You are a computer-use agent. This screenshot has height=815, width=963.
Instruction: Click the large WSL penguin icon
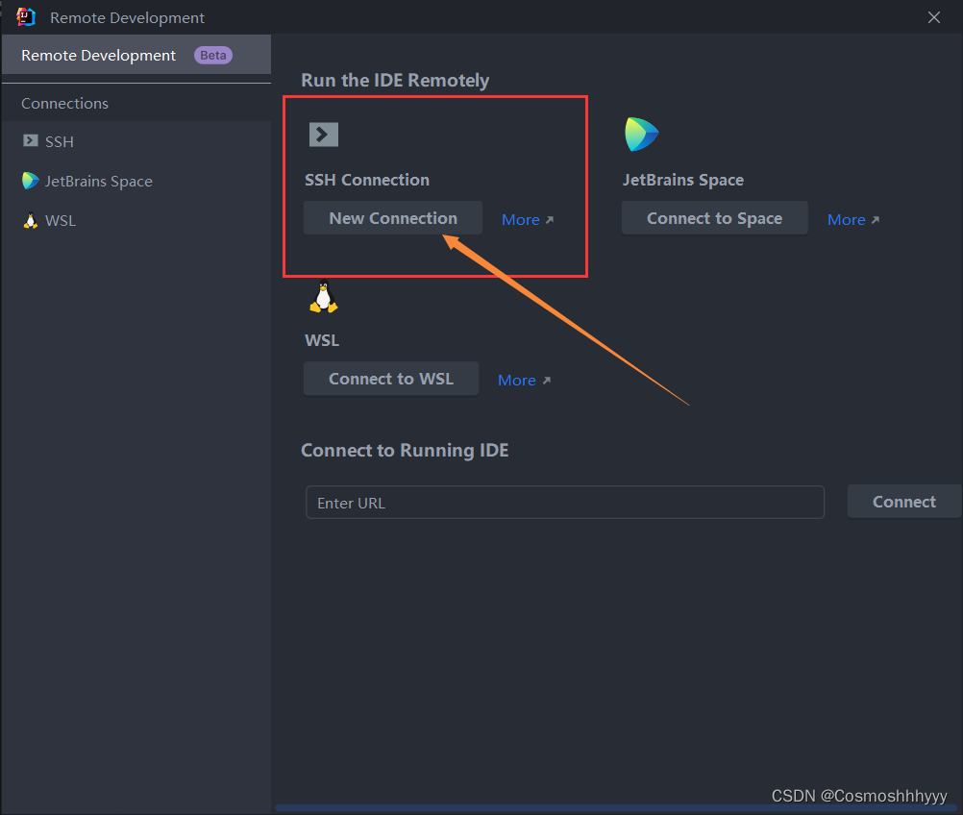pos(324,297)
